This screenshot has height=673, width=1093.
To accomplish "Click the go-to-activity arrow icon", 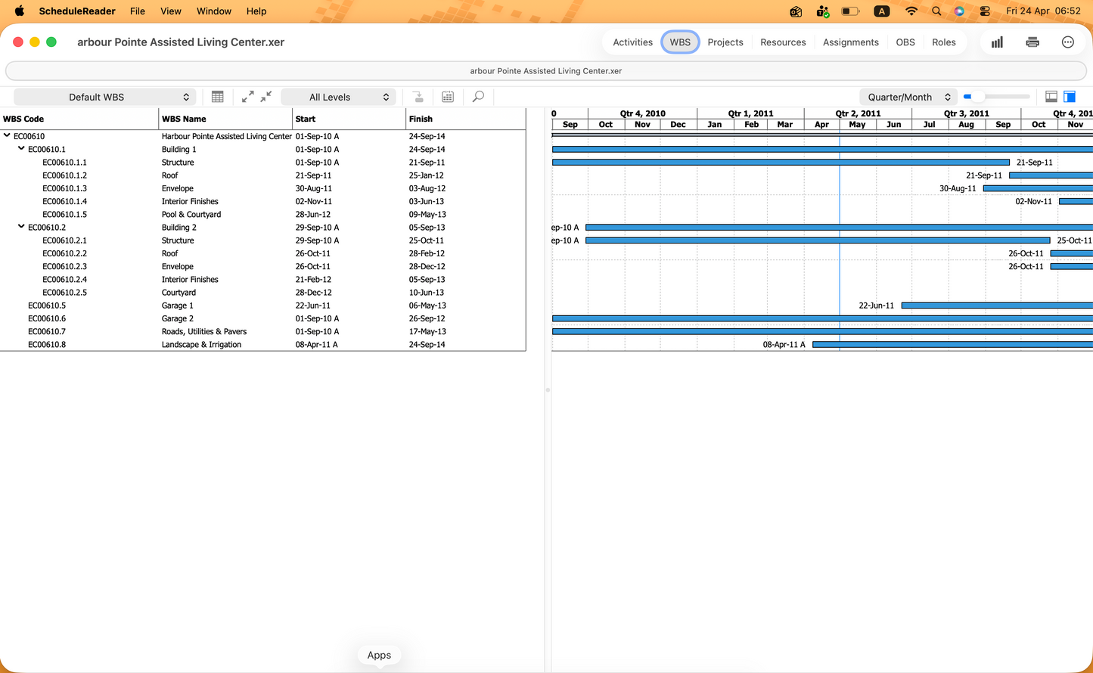I will (x=418, y=97).
